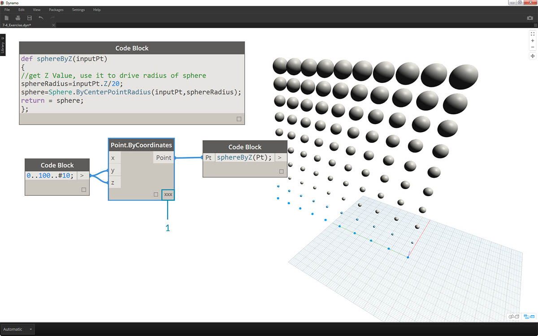Switch to 3D background preview navigation

click(514, 317)
